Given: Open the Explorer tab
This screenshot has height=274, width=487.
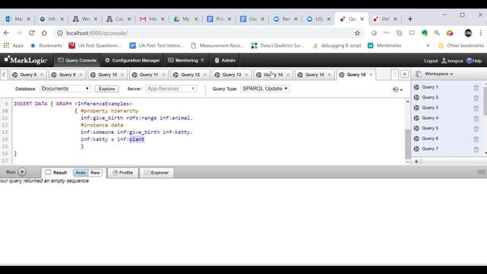Looking at the screenshot, I should pos(157,173).
